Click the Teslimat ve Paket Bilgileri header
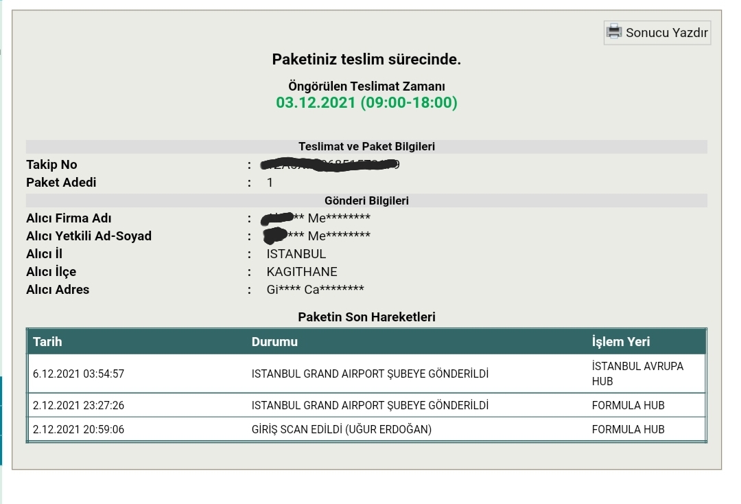741x504 pixels. point(366,146)
